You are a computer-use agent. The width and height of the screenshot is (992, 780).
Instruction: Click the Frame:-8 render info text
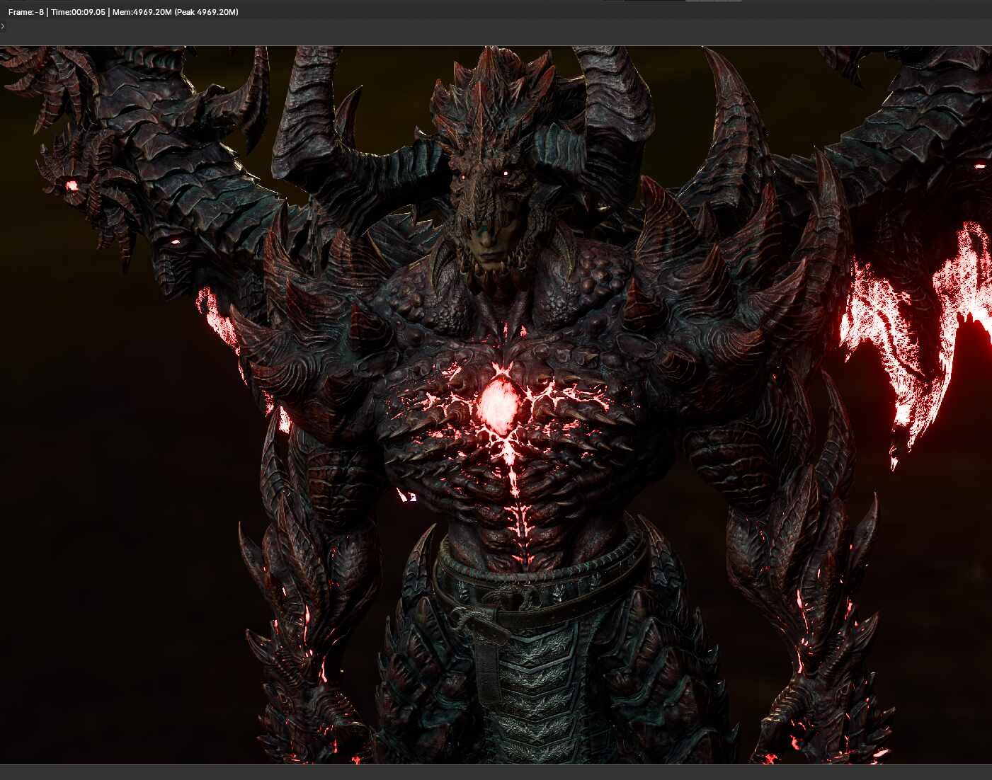[x=26, y=12]
